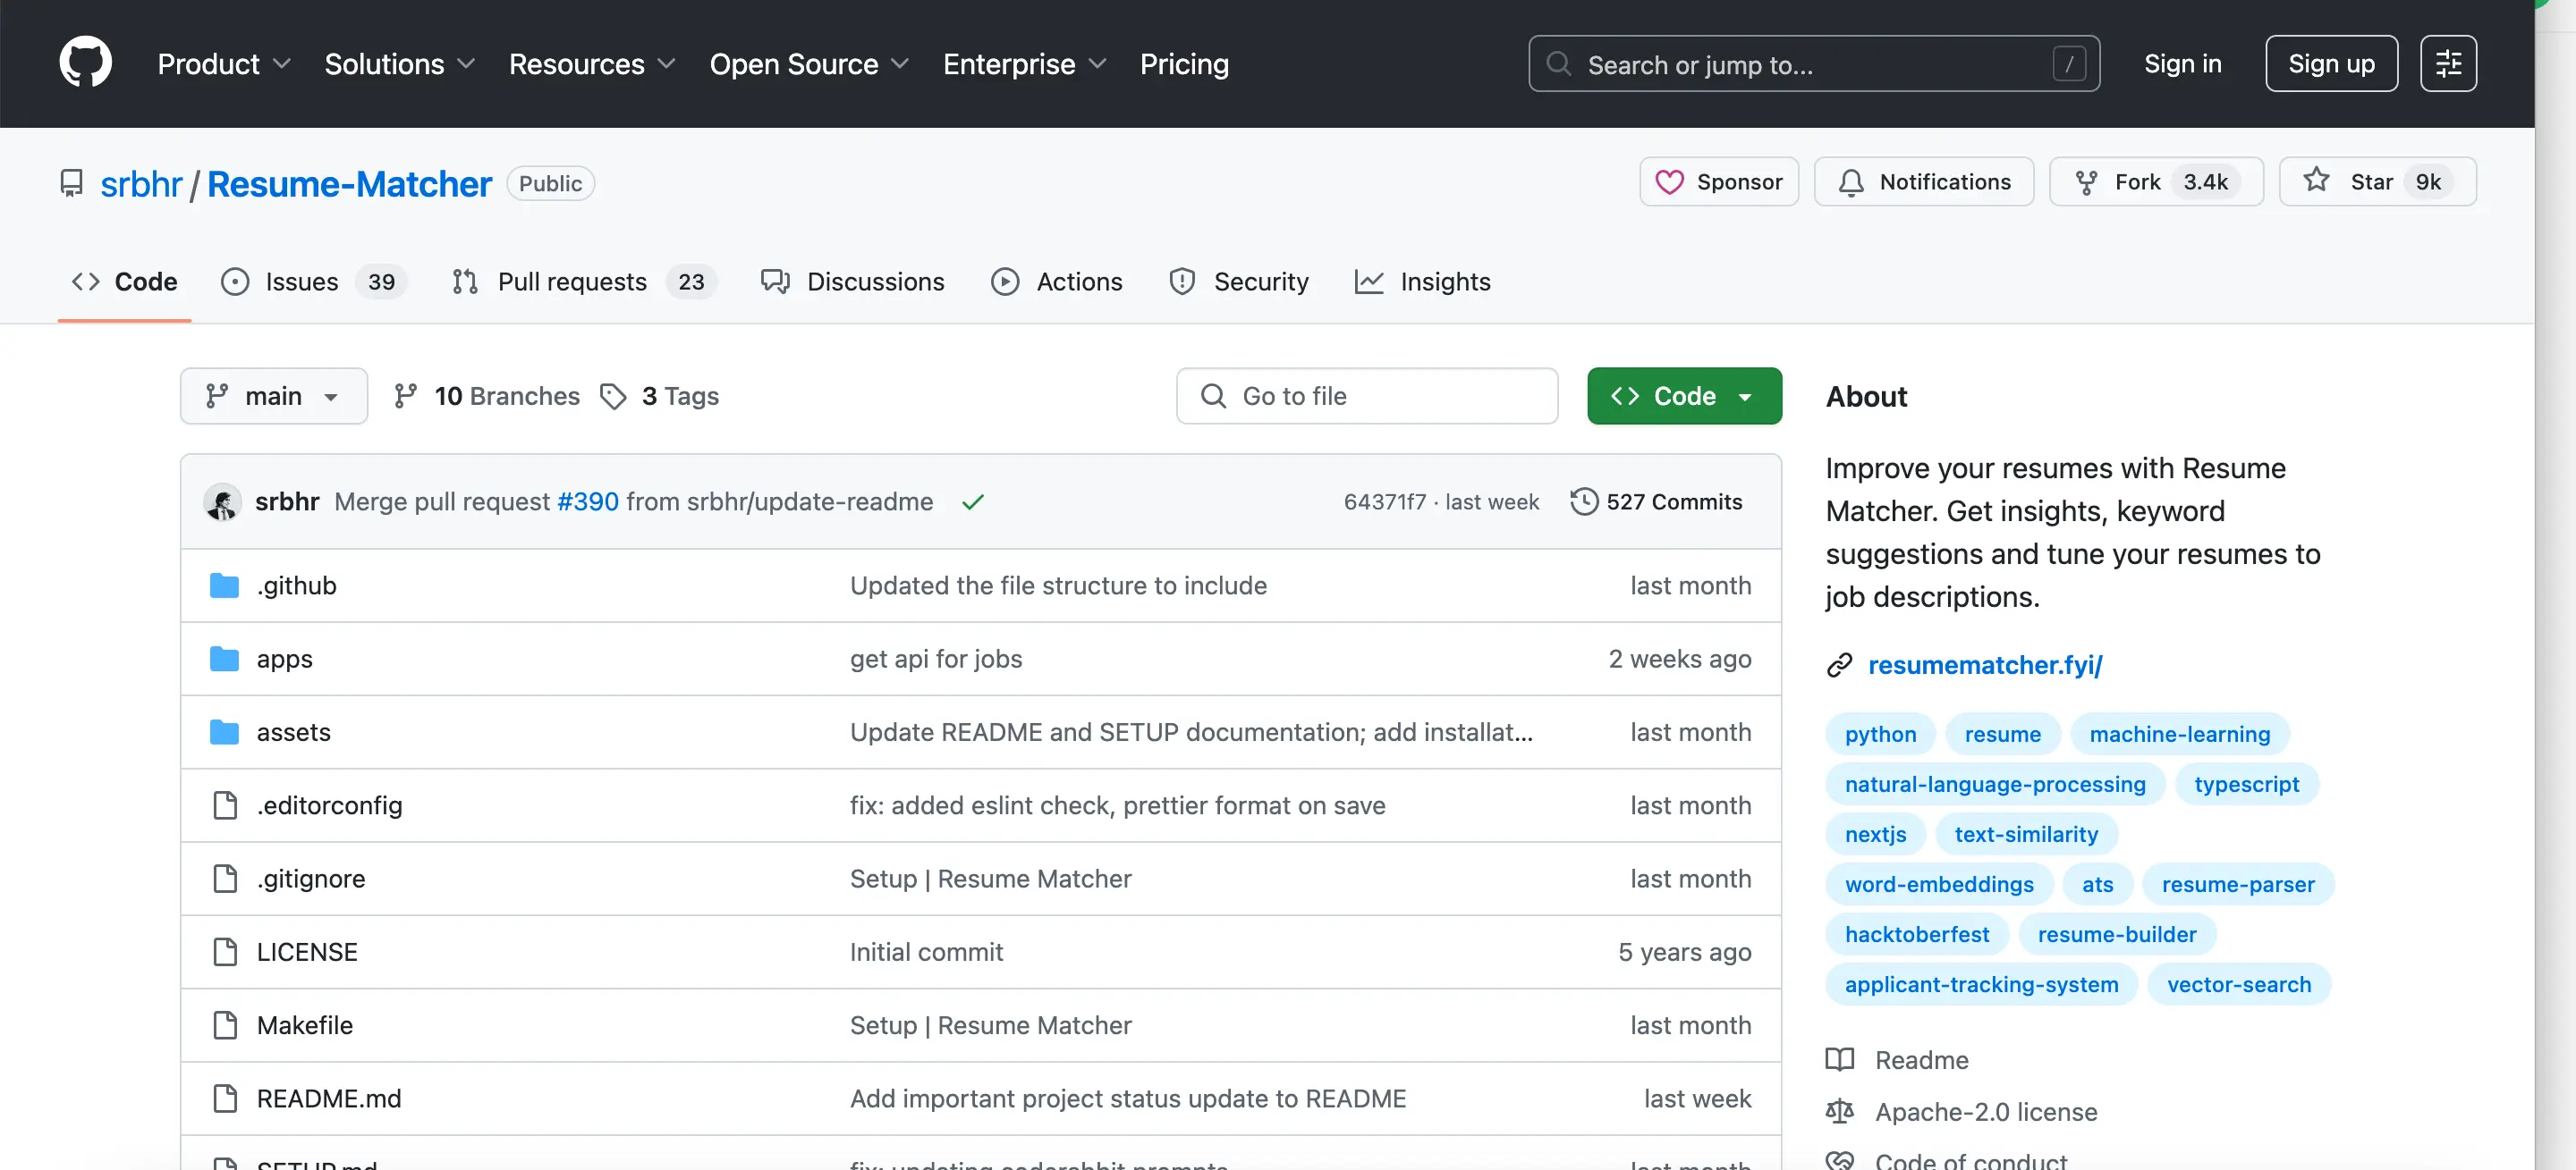The width and height of the screenshot is (2576, 1170).
Task: Click the Notifications bell button
Action: [1923, 181]
